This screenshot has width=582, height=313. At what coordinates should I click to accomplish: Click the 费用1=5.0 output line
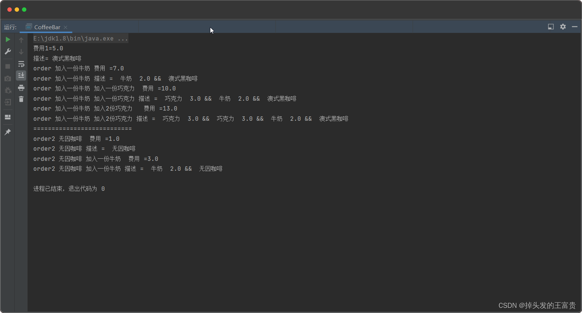coord(48,48)
